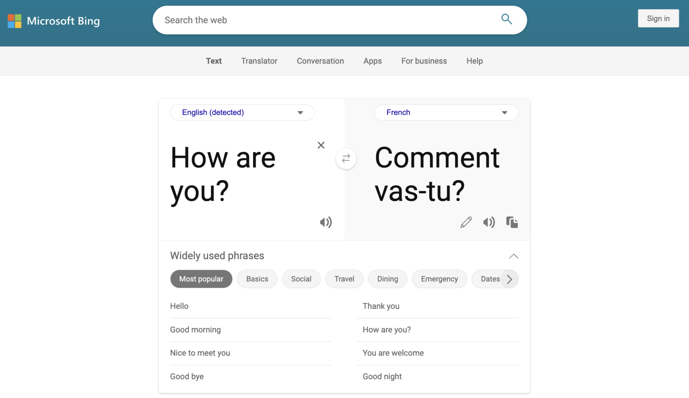This screenshot has width=689, height=398.
Task: Swap source and target languages
Action: coord(346,158)
